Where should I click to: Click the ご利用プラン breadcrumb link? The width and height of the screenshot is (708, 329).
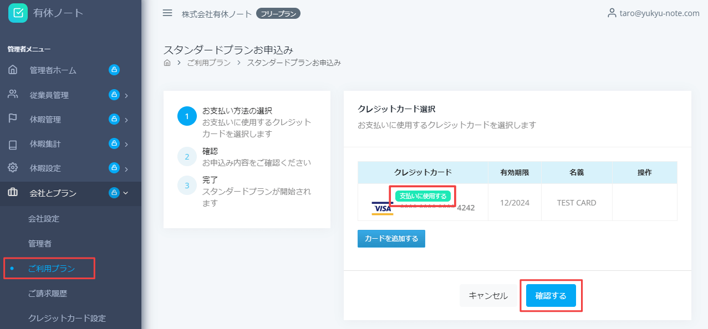(x=208, y=63)
